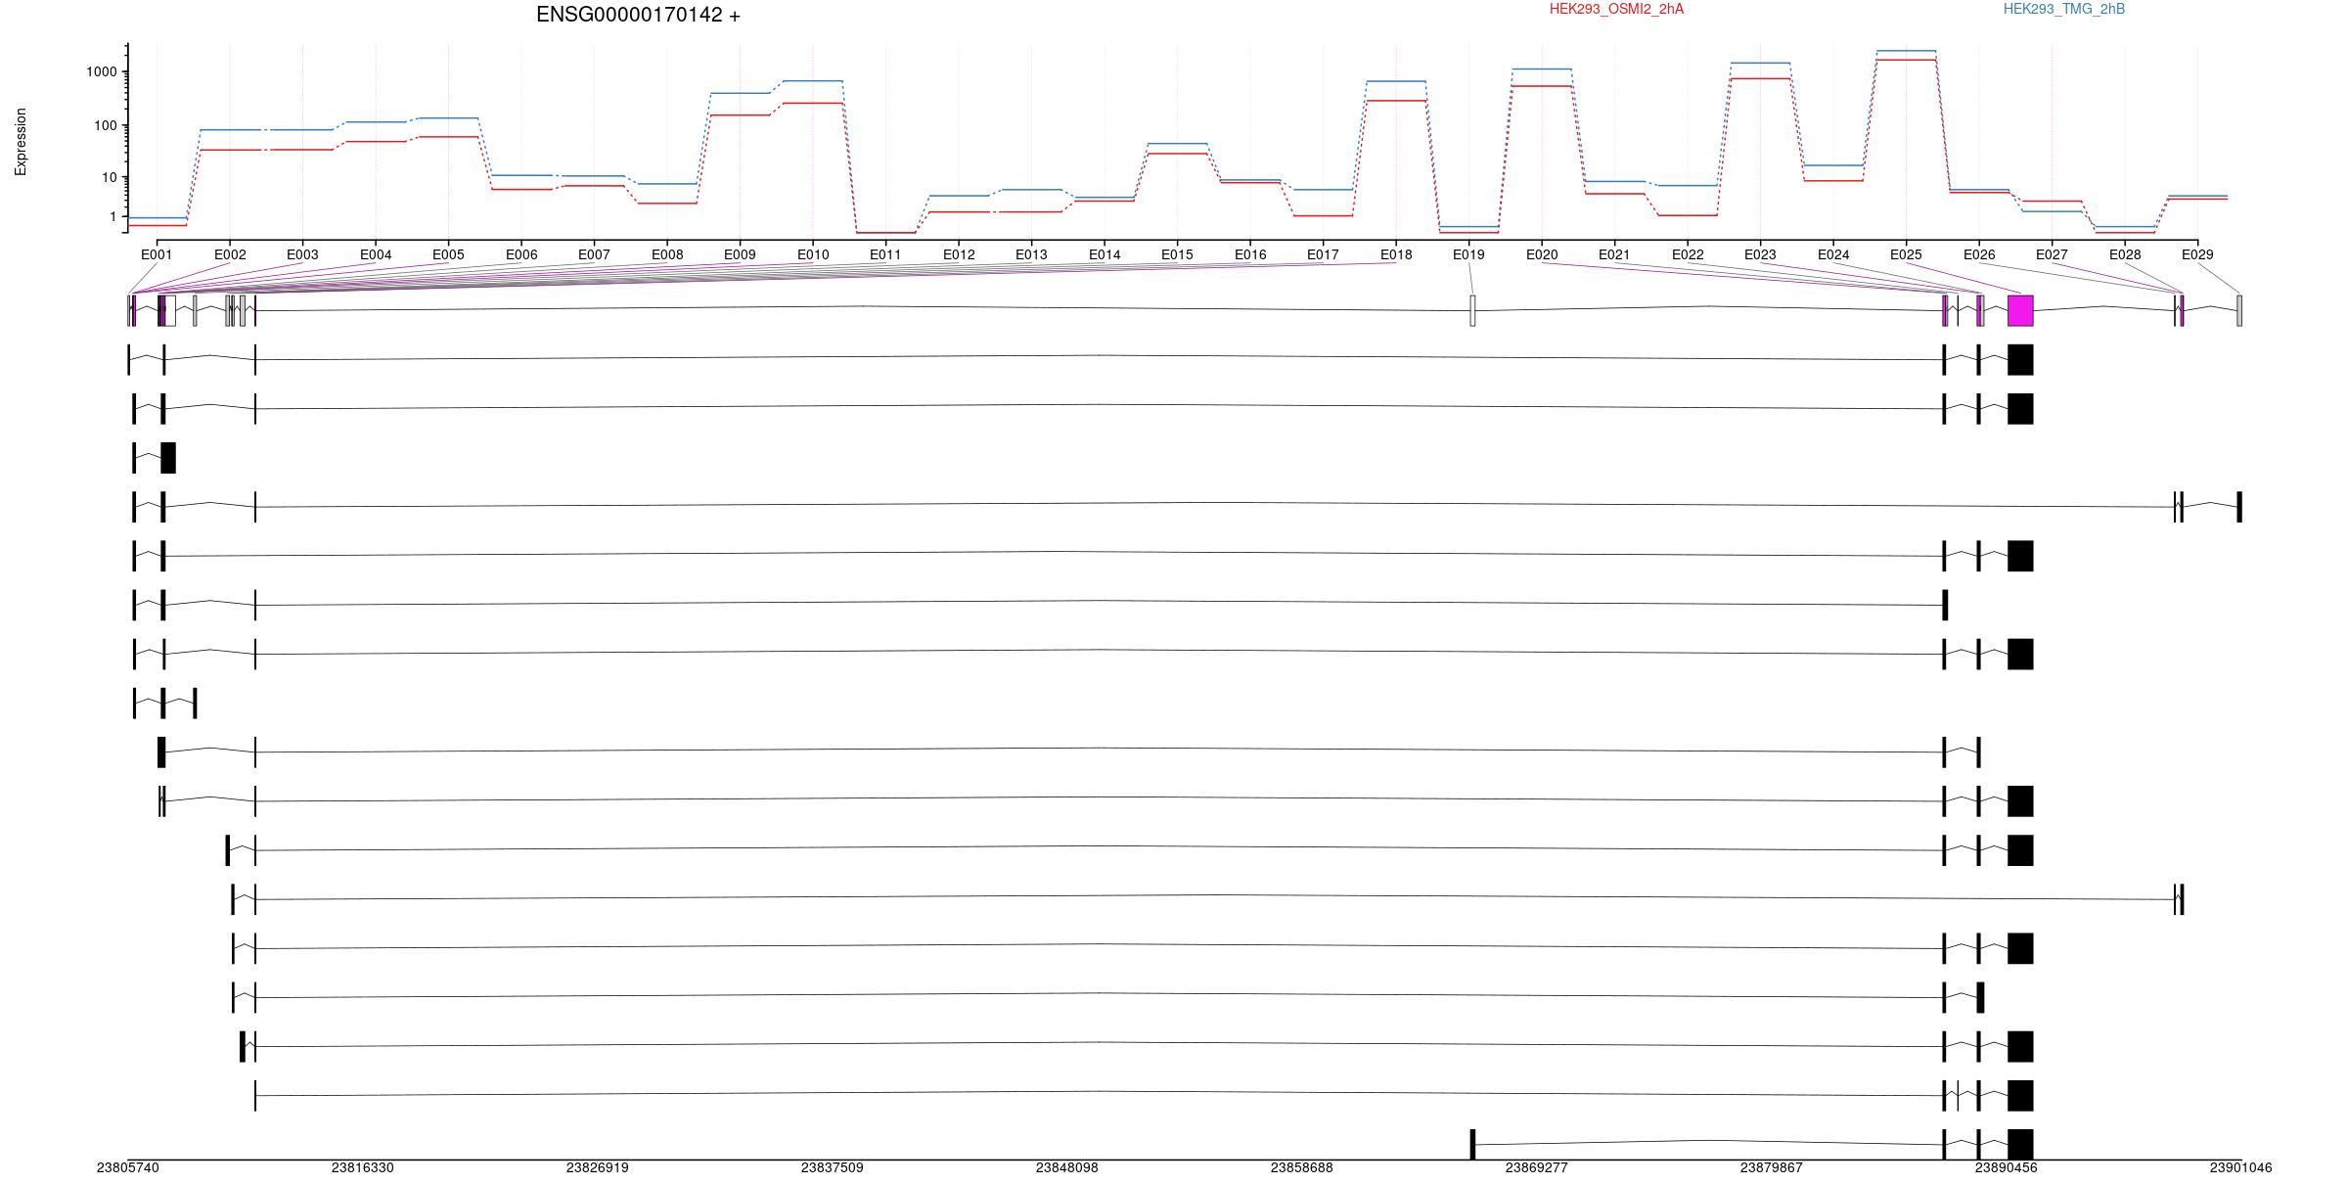Viewport: 2348px width, 1184px height.
Task: Click exon bin label E013
Action: [1031, 254]
